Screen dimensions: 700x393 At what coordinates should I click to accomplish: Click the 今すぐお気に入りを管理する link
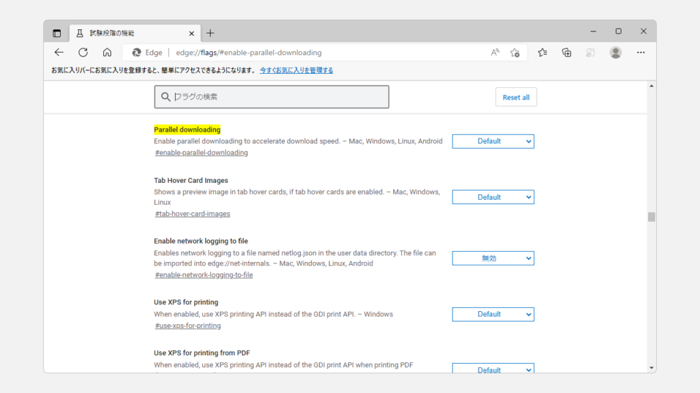296,70
